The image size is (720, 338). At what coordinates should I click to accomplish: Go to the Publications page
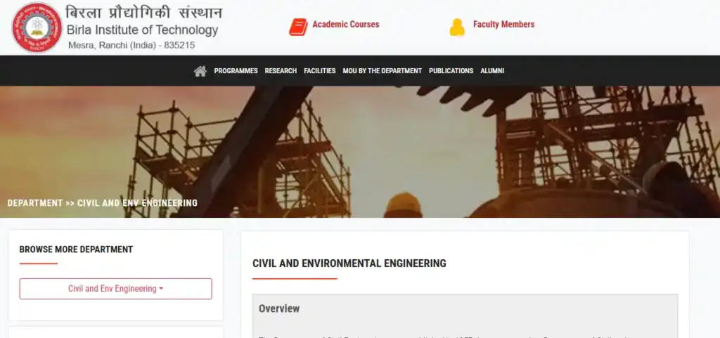coord(451,71)
